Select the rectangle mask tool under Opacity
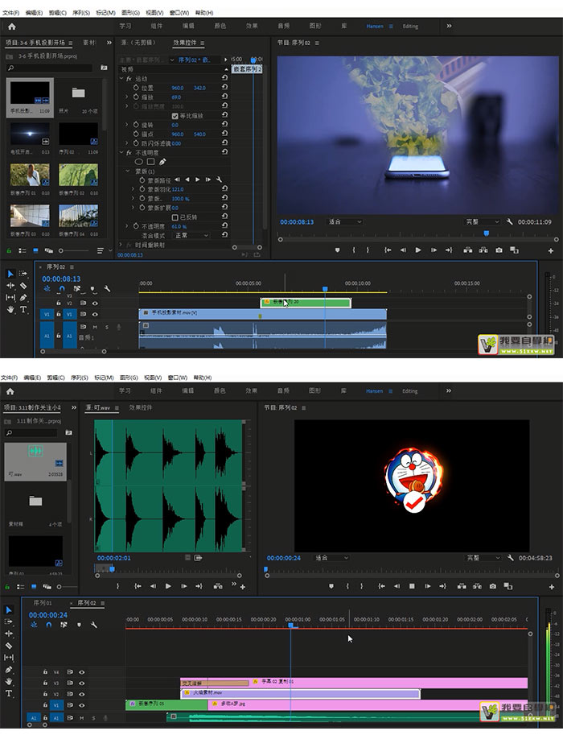 click(x=150, y=162)
